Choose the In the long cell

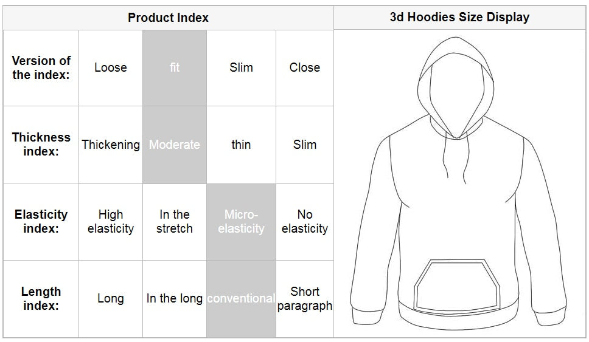175,299
